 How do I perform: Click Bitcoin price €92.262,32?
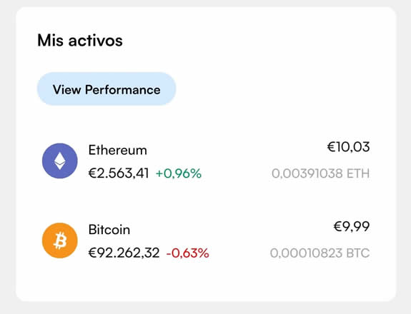point(124,253)
